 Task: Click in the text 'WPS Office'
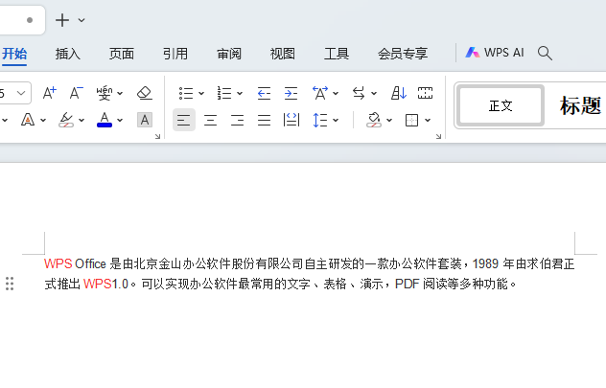75,263
